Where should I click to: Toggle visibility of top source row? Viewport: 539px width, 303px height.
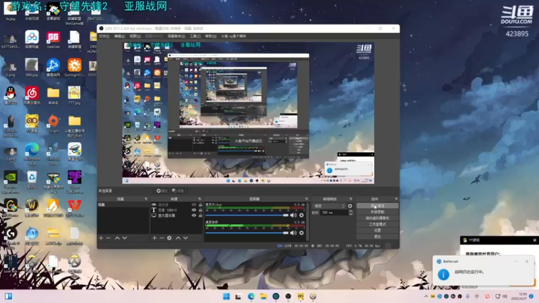tap(194, 205)
